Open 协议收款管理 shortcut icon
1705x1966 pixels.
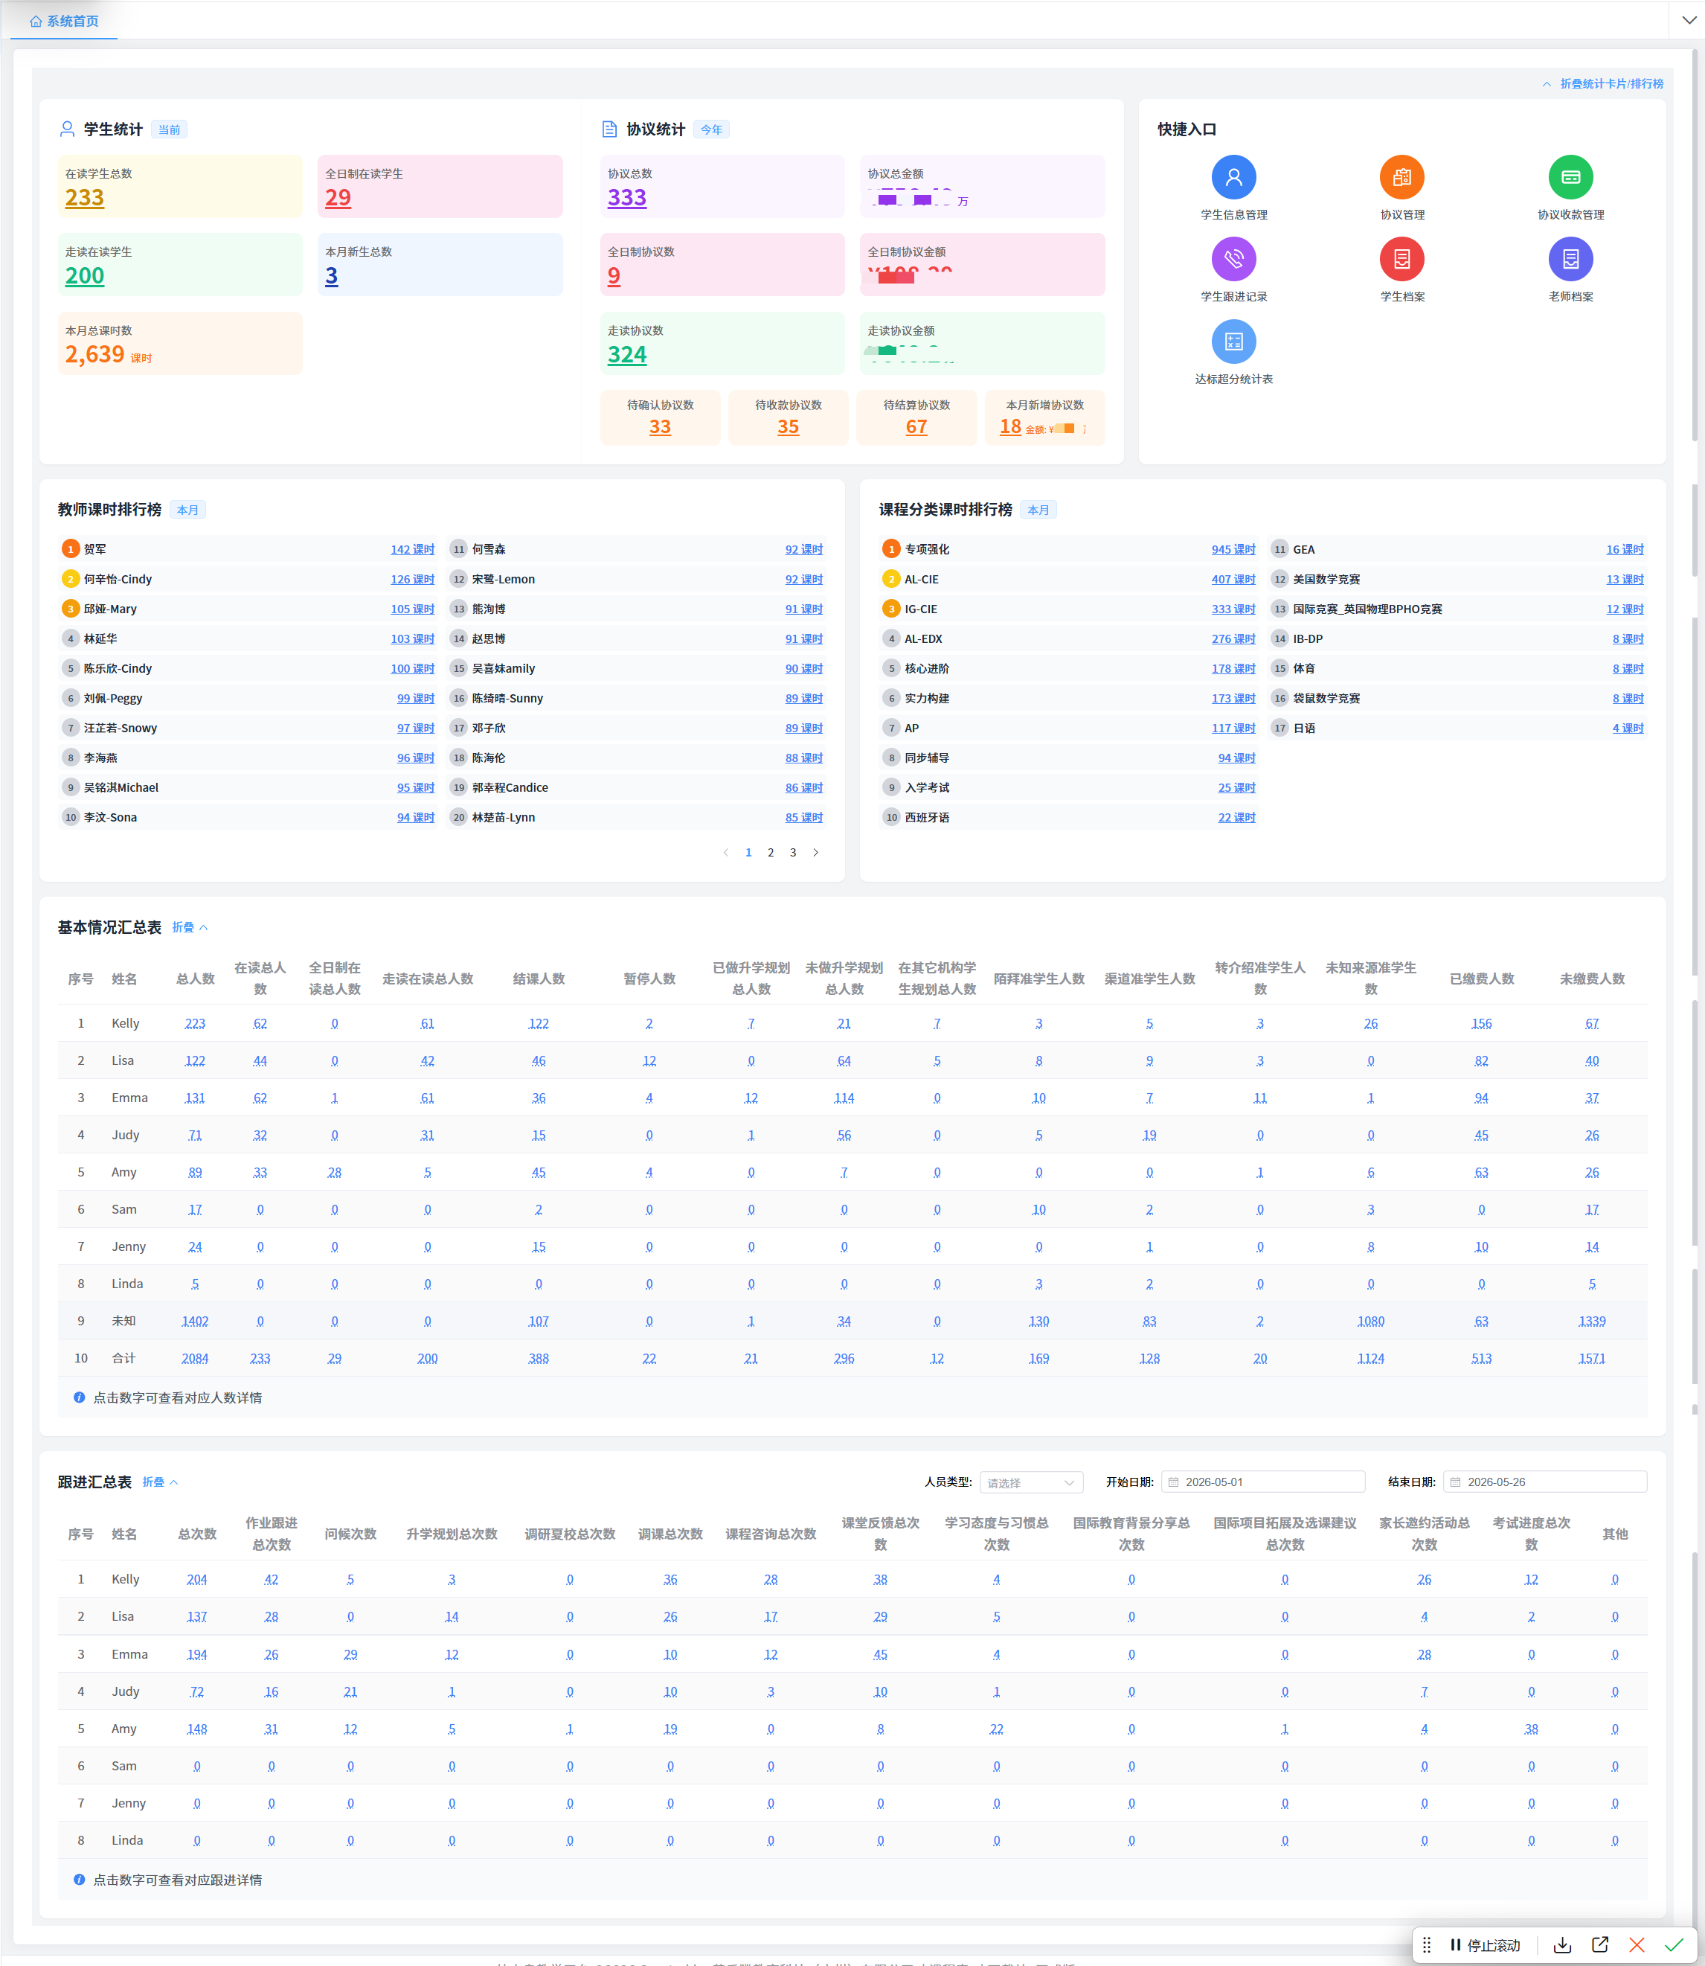tap(1570, 178)
